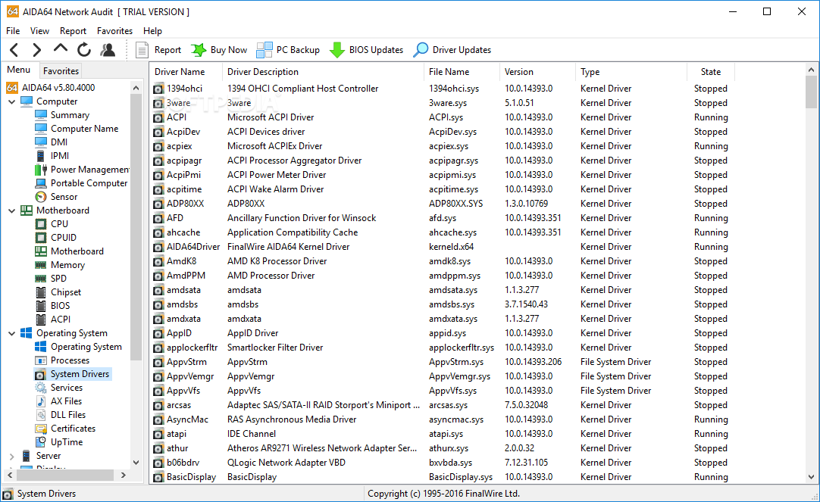This screenshot has height=502, width=820.
Task: Open the user profile icon in the toolbar
Action: click(x=108, y=50)
